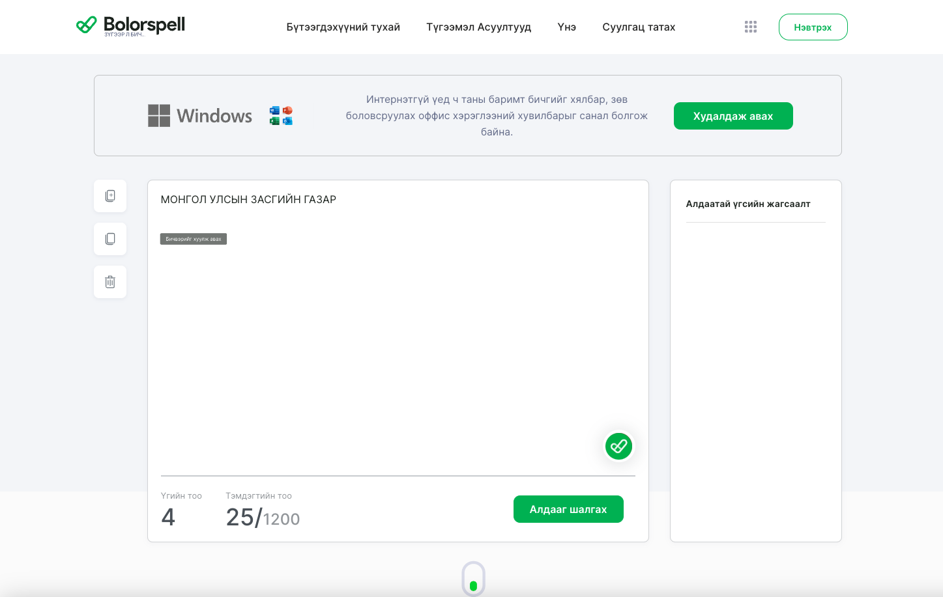Go to the Үнэ pricing page
Image resolution: width=943 pixels, height=597 pixels.
tap(566, 27)
